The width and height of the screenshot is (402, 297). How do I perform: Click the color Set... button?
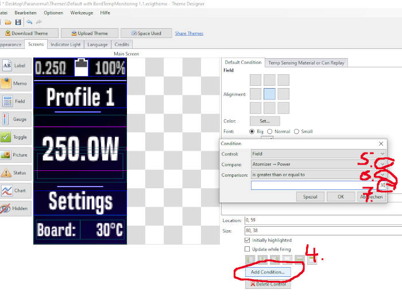coord(265,121)
